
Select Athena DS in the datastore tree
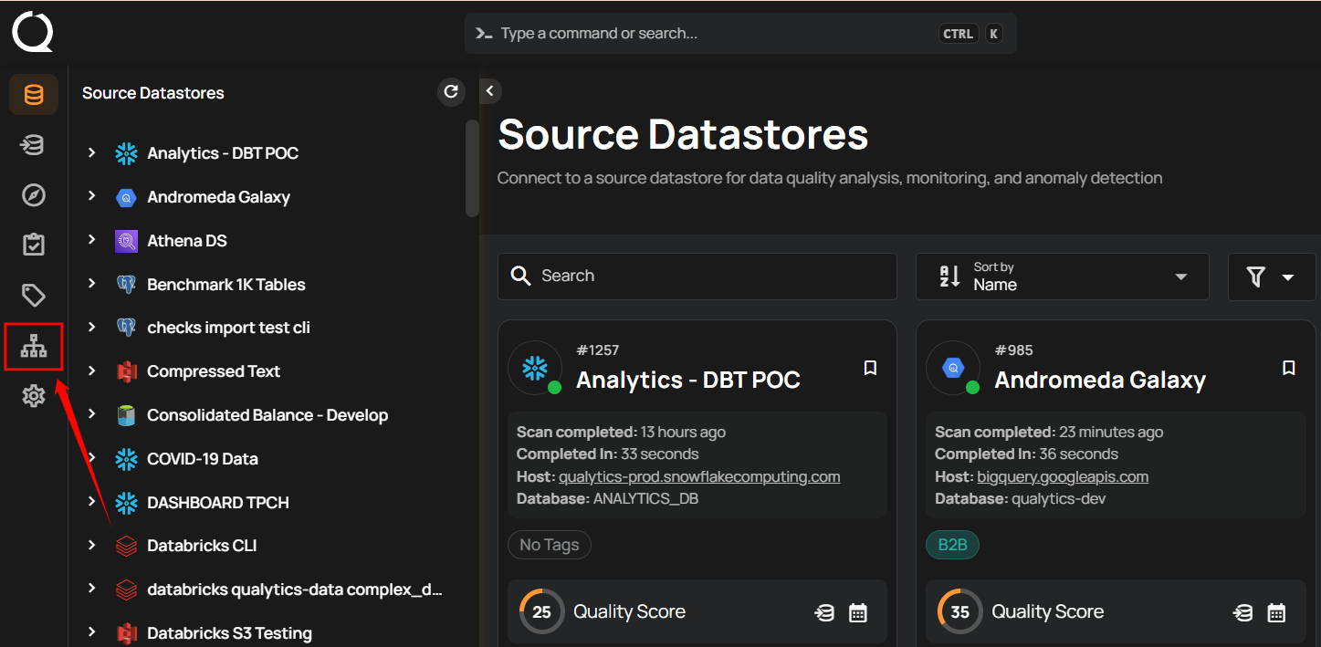[186, 241]
